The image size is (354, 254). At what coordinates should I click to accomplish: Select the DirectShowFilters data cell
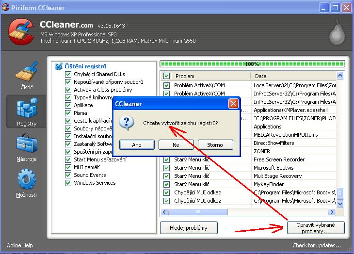[274, 143]
